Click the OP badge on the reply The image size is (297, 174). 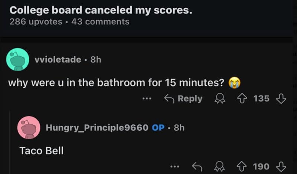[158, 128]
